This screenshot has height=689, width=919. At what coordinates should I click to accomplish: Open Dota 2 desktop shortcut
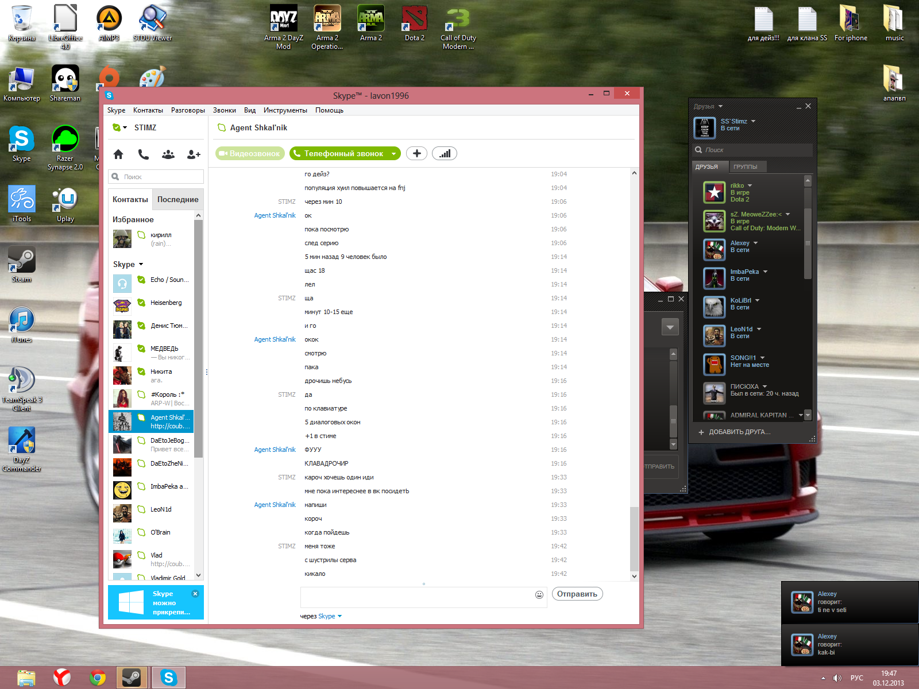click(415, 23)
